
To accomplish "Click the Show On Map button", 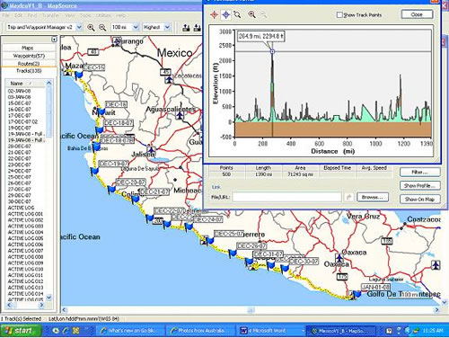I will point(420,199).
